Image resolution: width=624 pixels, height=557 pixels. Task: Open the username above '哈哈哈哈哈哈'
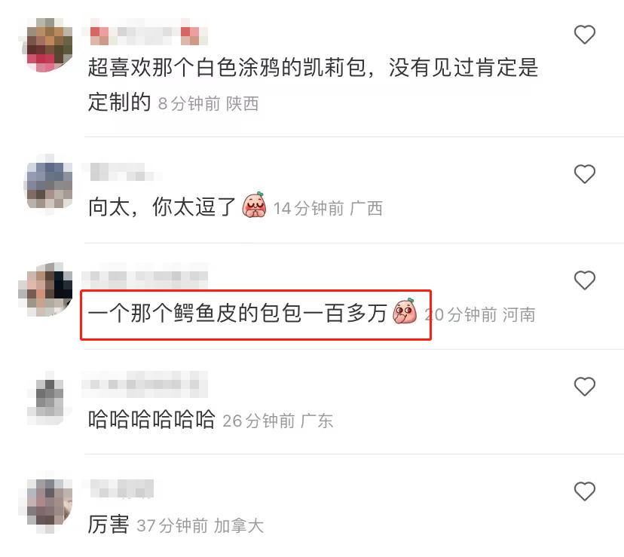click(145, 384)
